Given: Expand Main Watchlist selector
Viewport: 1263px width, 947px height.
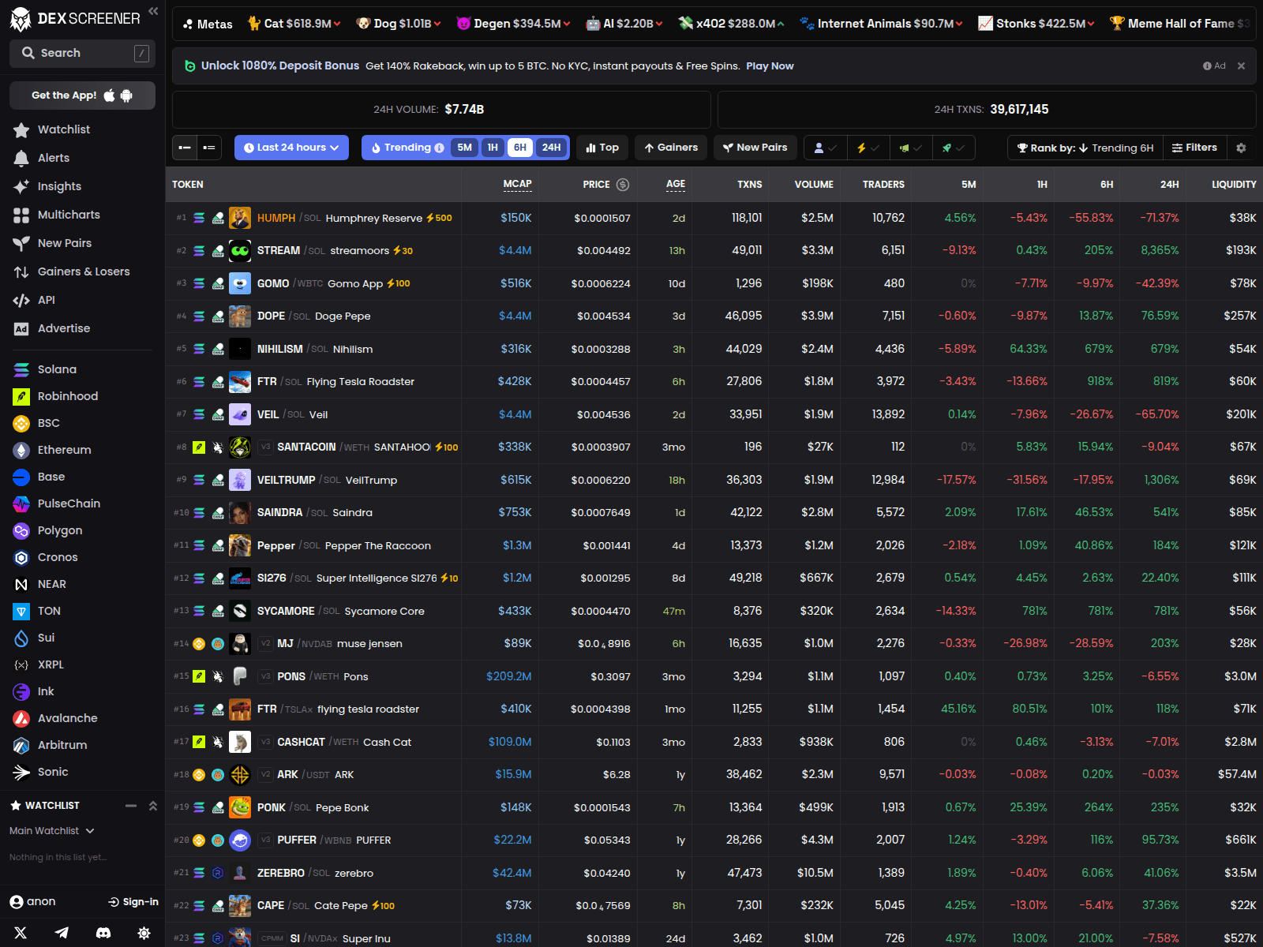Looking at the screenshot, I should (52, 831).
